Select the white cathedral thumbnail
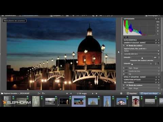163x122 pixels. point(93,101)
